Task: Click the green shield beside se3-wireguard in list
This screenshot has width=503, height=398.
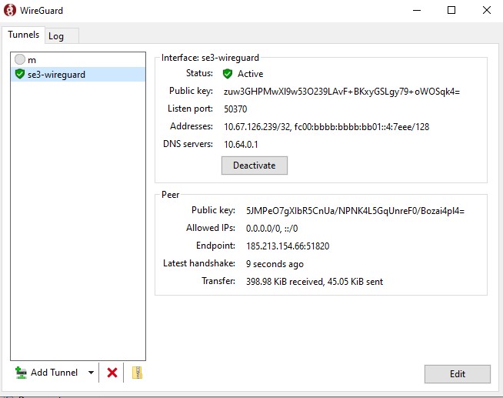Action: tap(20, 75)
